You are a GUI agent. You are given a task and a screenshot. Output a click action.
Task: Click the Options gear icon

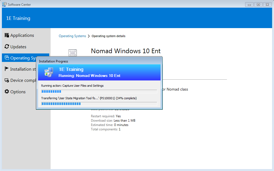(x=7, y=92)
